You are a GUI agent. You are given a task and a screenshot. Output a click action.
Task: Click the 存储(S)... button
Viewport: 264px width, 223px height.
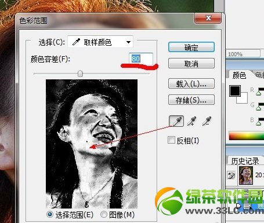point(191,100)
